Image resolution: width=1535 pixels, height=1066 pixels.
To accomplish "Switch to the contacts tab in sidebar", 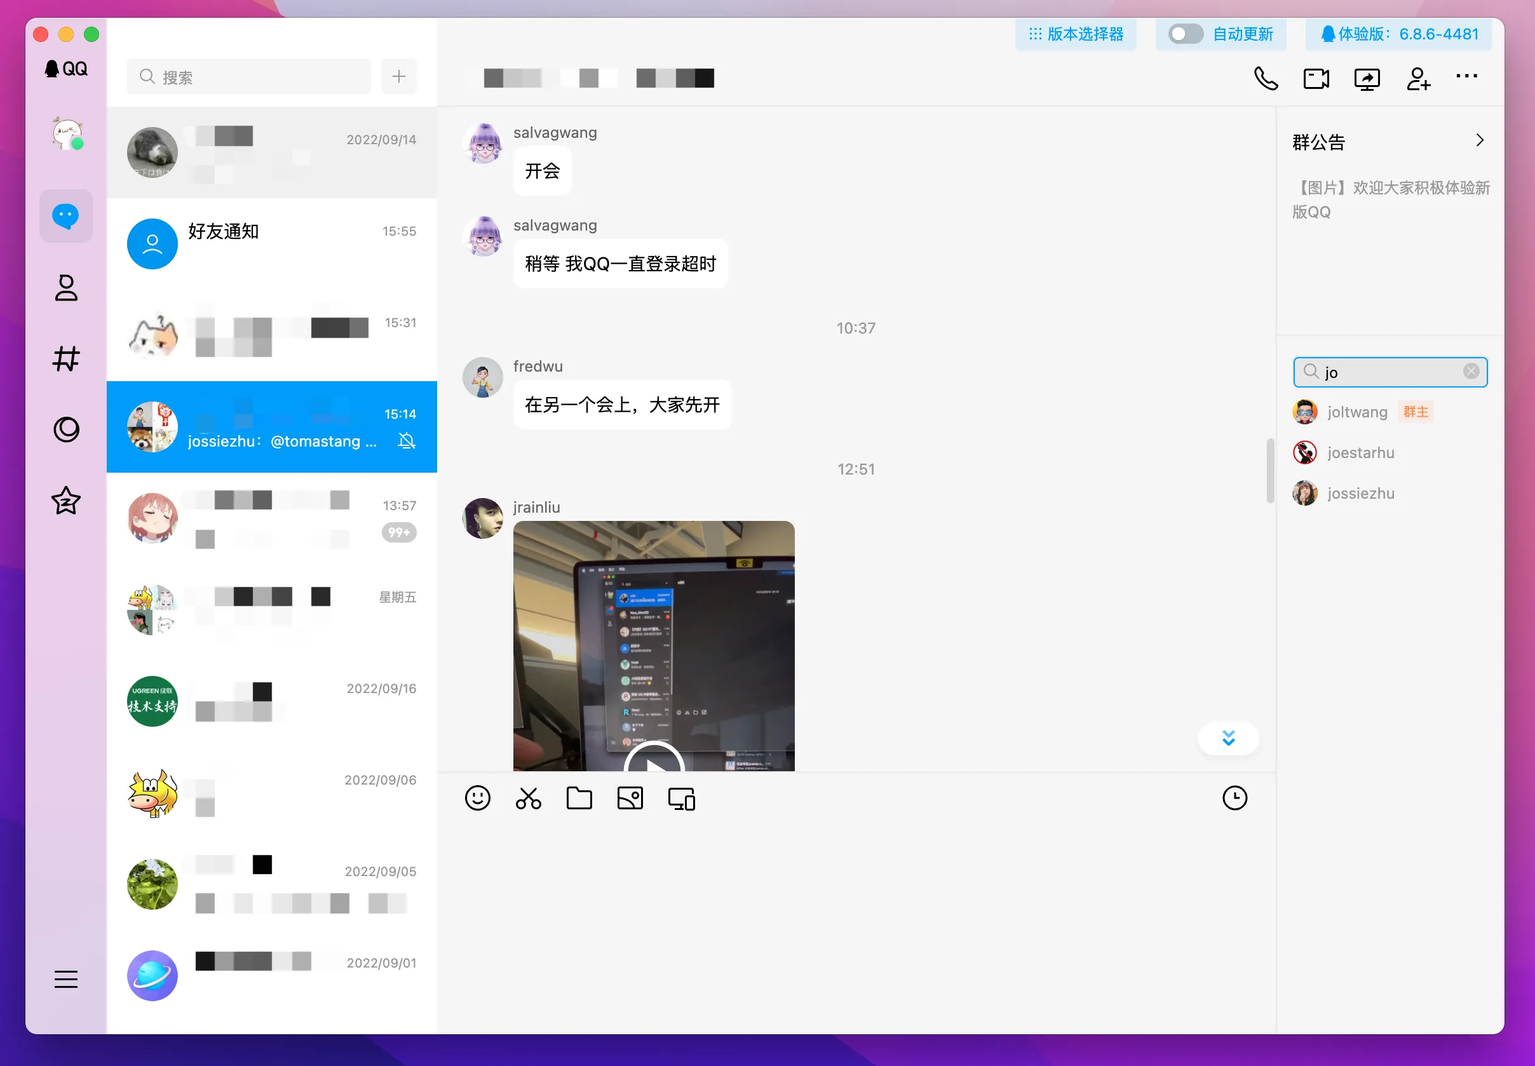I will tap(66, 288).
